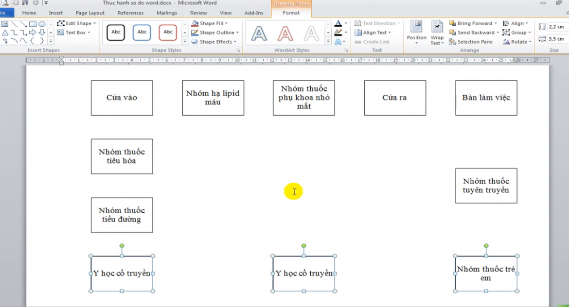Select the Oval shape in Insert Shapes

click(x=42, y=24)
